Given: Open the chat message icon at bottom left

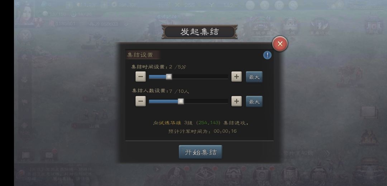Looking at the screenshot, I should tap(26, 156).
